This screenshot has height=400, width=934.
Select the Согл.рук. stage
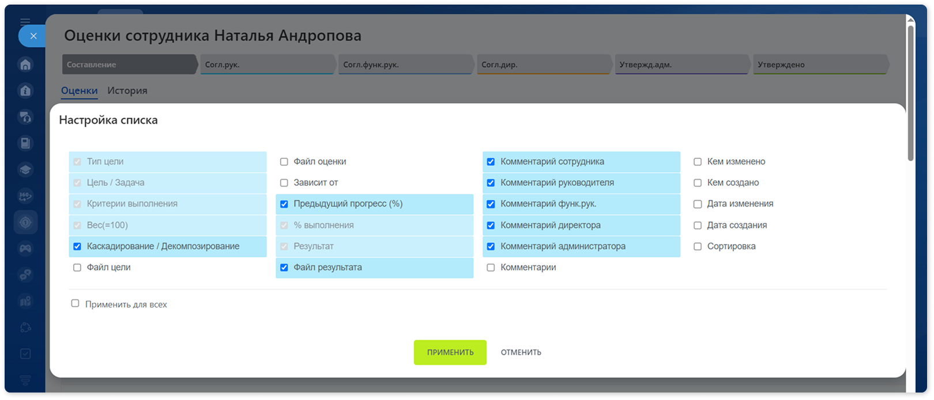(x=267, y=64)
